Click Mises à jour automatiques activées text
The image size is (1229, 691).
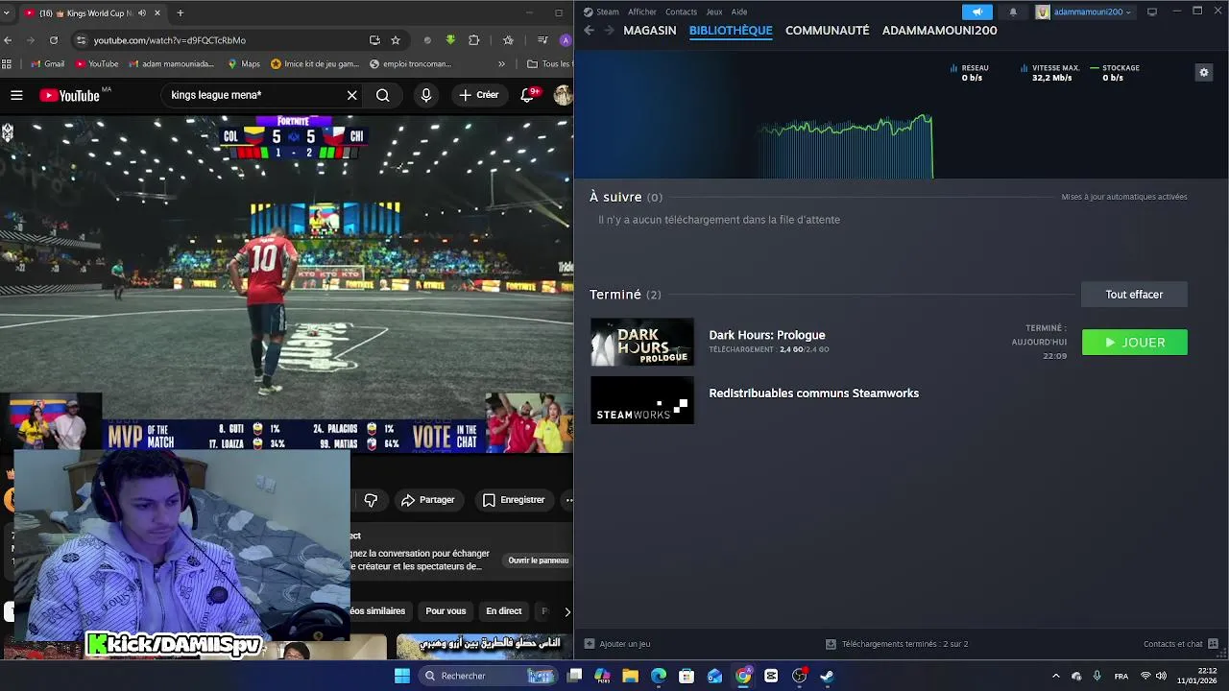[x=1124, y=197]
